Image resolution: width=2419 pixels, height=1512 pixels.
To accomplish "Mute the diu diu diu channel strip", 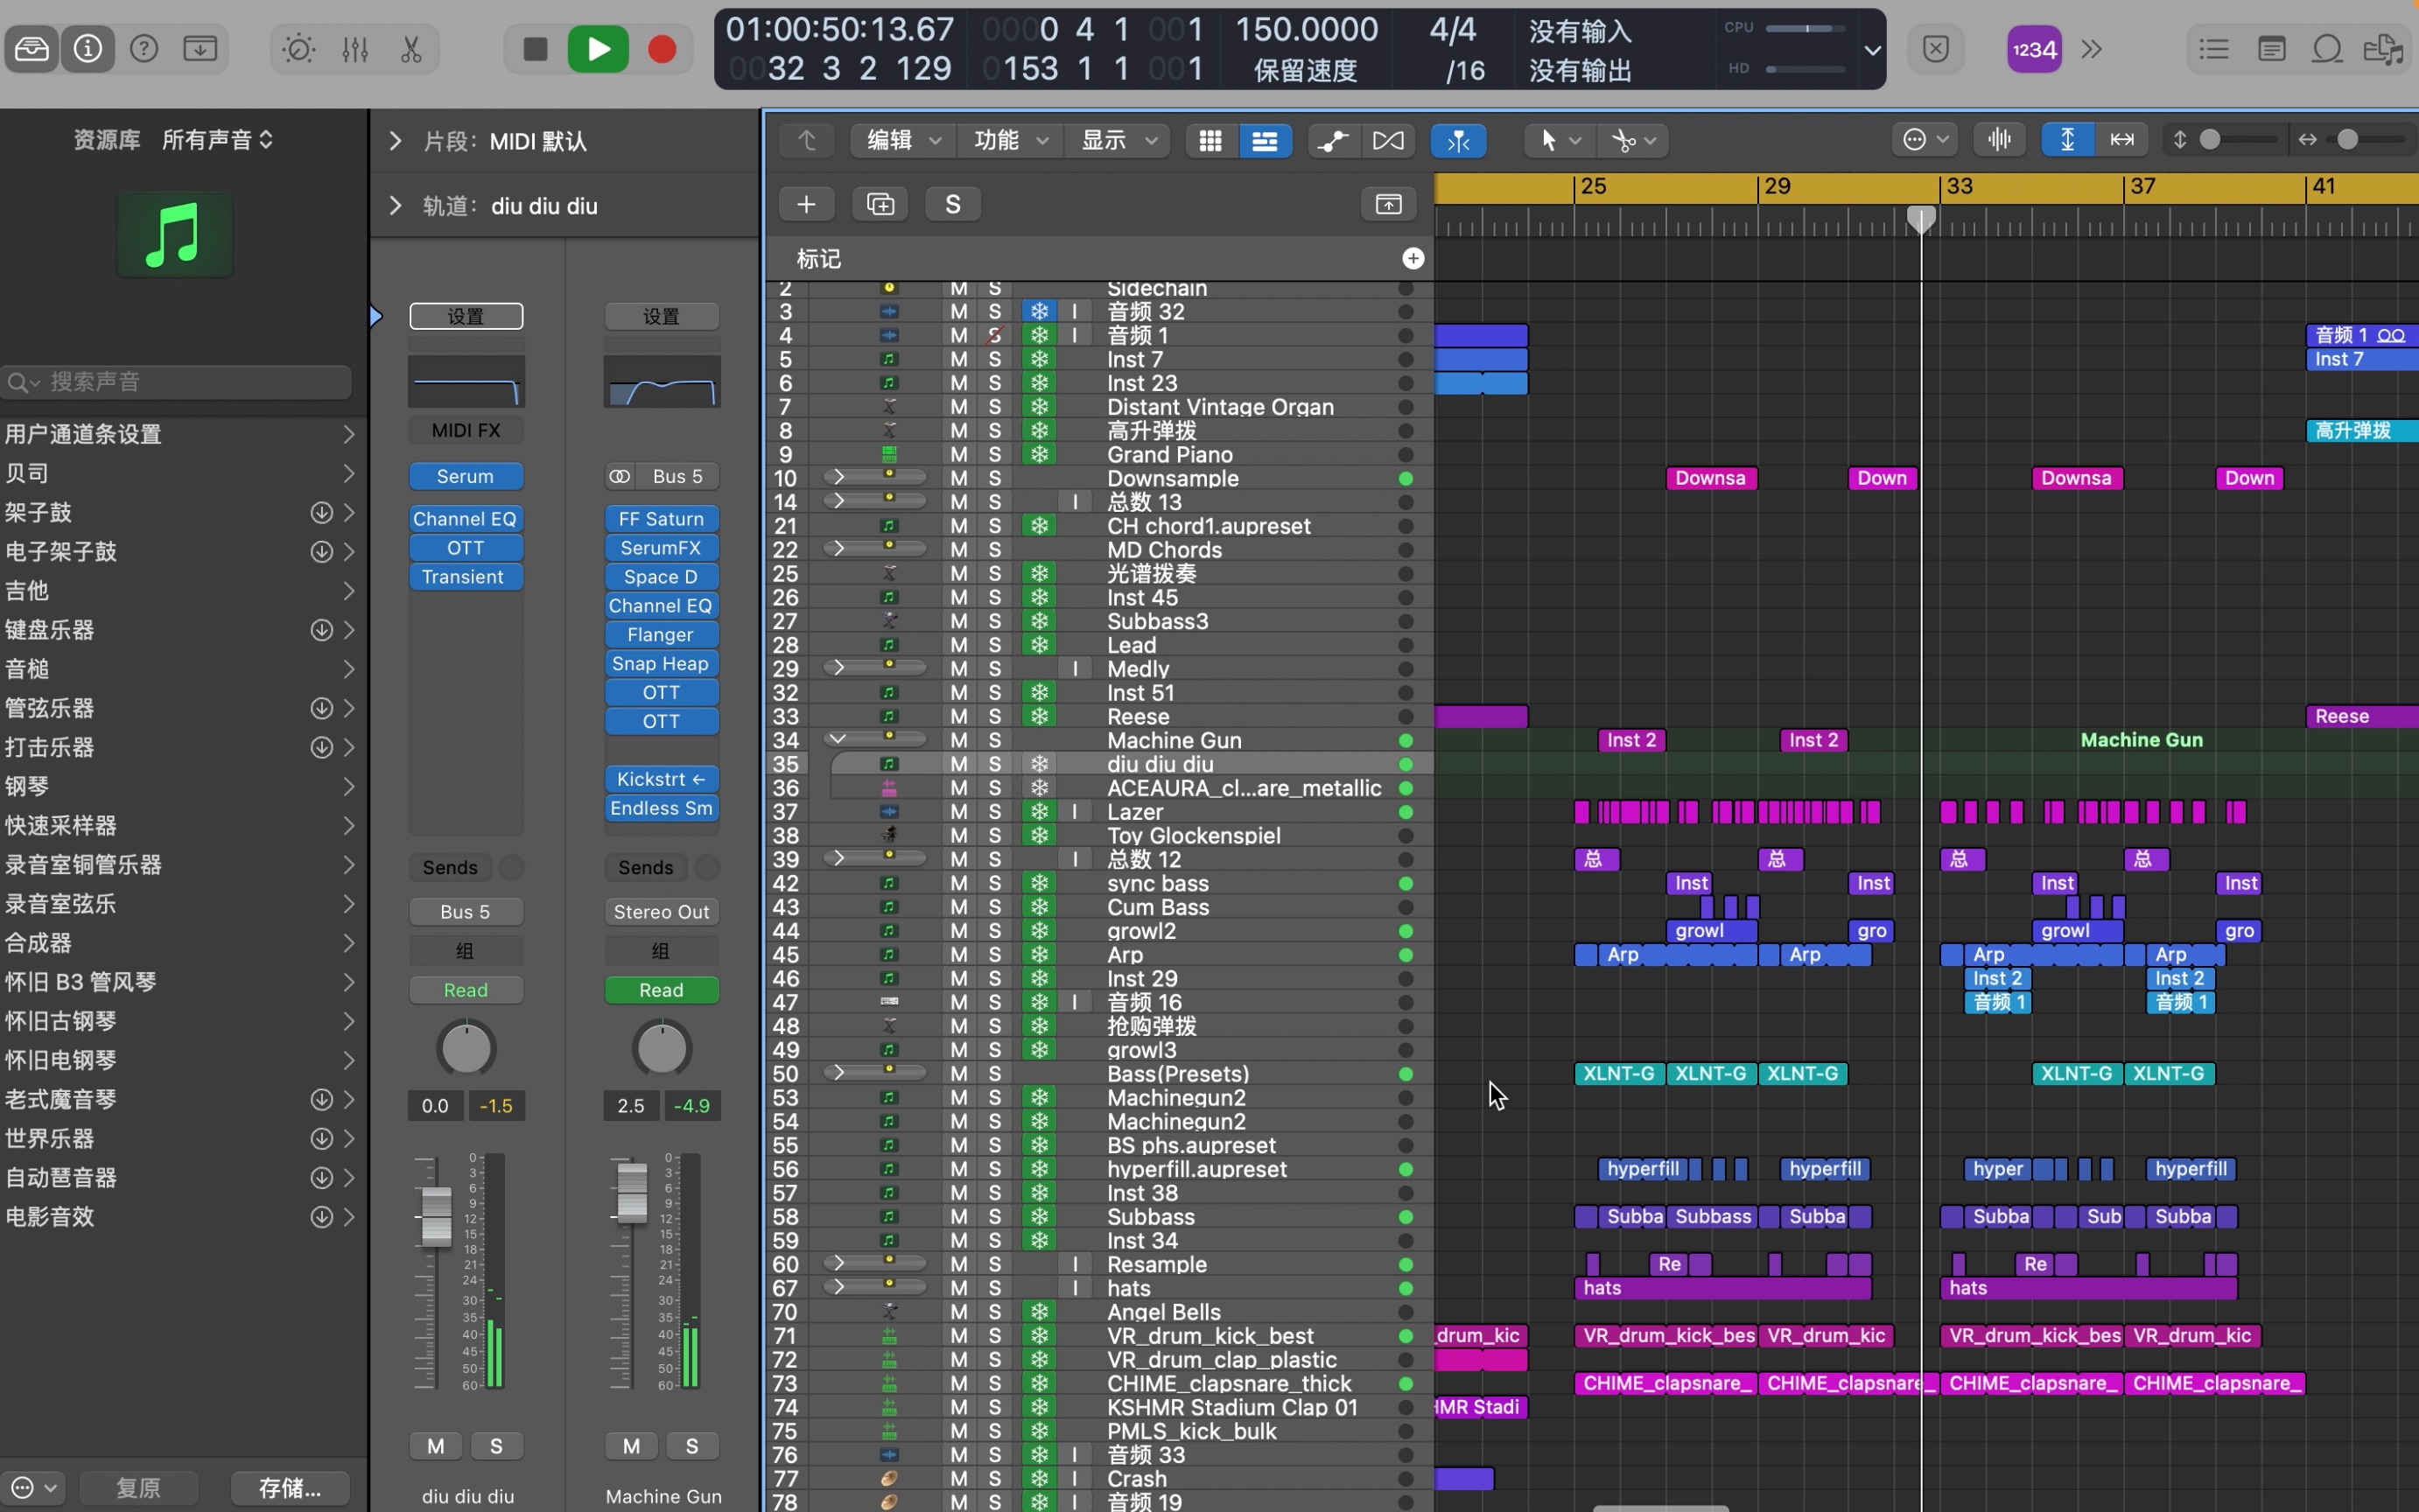I will 436,1446.
